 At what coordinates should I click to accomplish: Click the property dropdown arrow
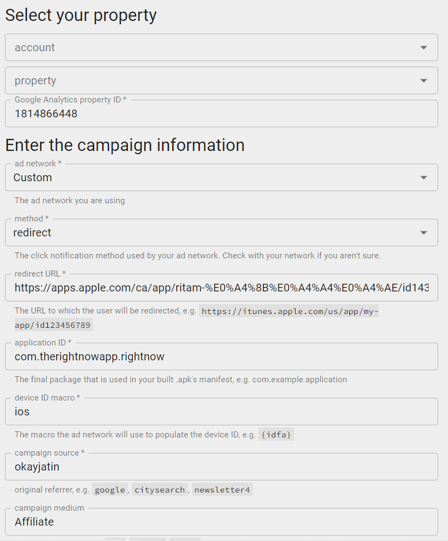click(x=423, y=81)
